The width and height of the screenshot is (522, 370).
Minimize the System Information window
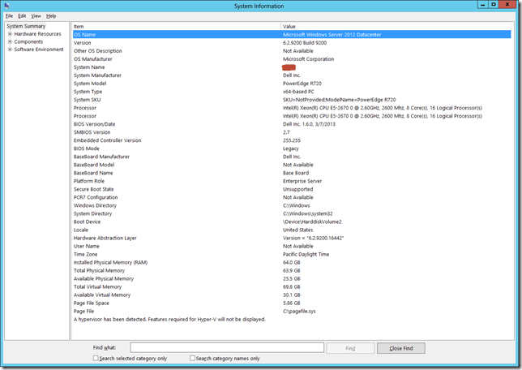[x=483, y=4]
